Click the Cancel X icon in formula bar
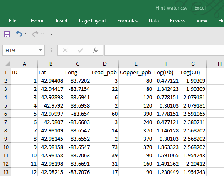Image resolution: width=224 pixels, height=176 pixels. 65,50
